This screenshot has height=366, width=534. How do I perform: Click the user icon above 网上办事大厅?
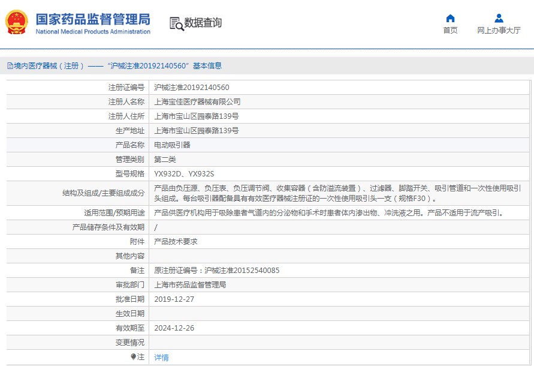click(x=499, y=18)
